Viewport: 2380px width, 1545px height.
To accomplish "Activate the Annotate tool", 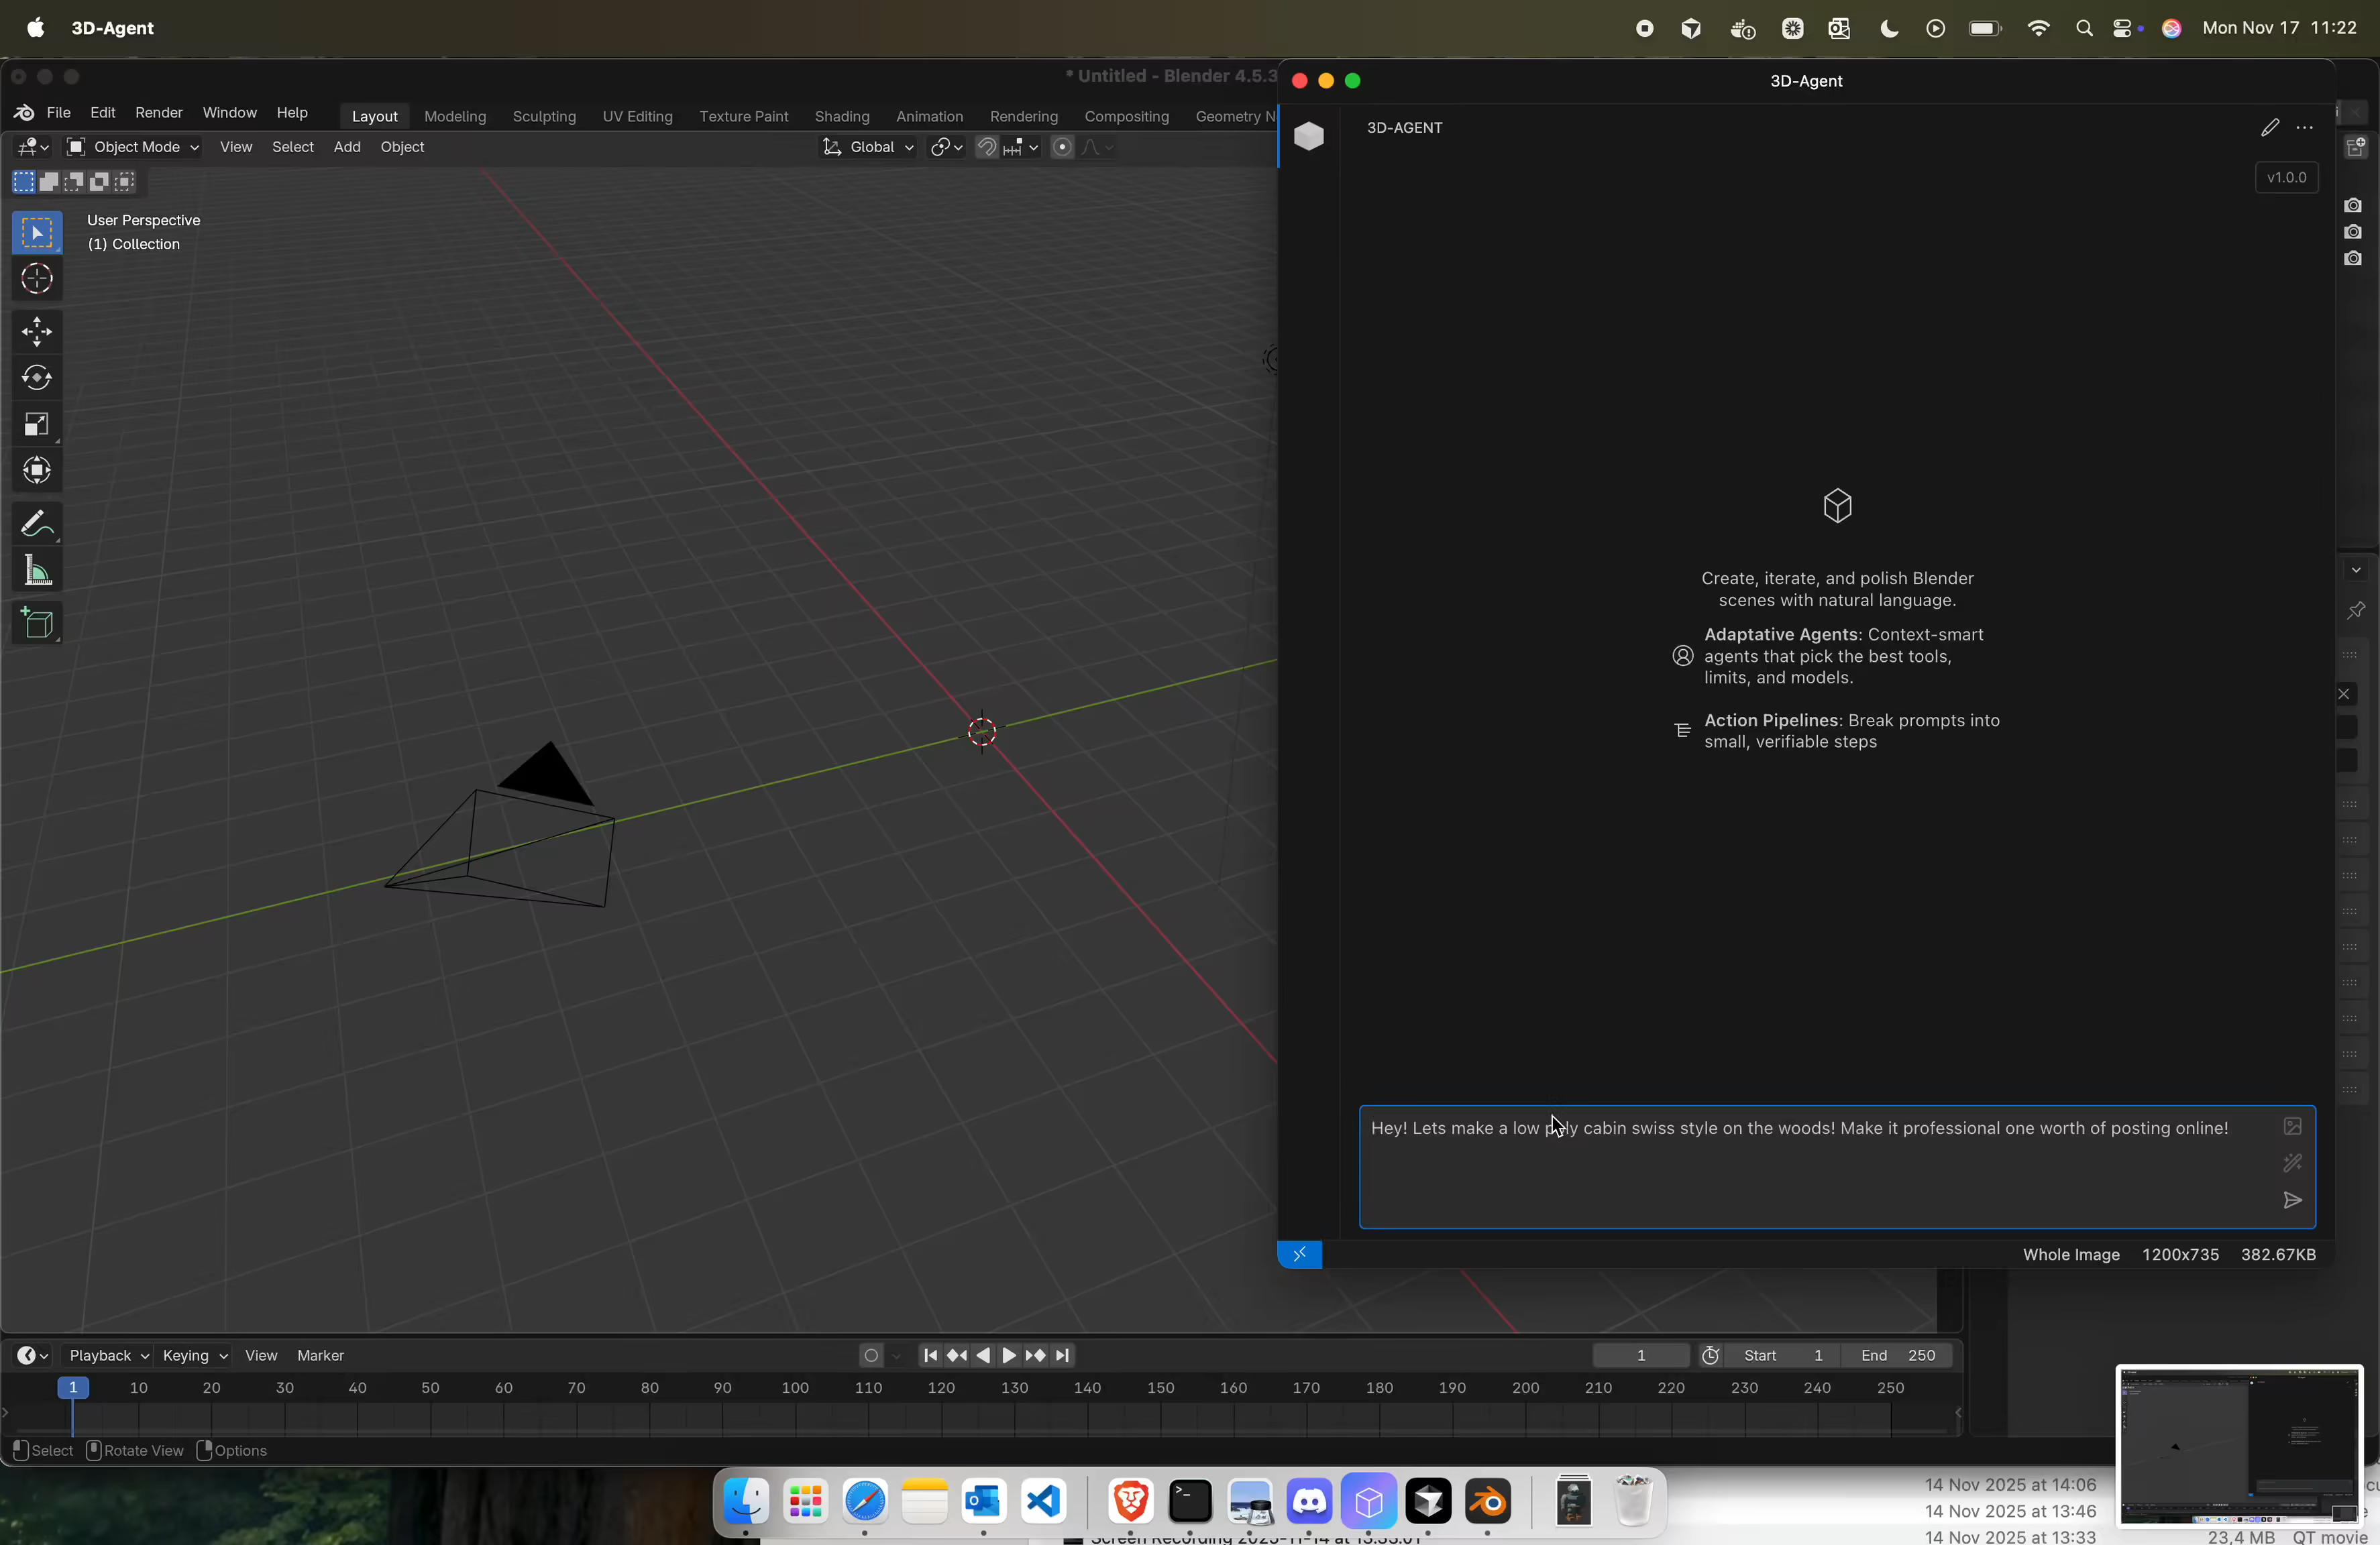I will point(37,522).
